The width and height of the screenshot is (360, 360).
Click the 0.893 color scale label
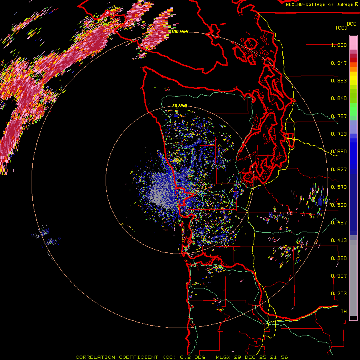(339, 80)
